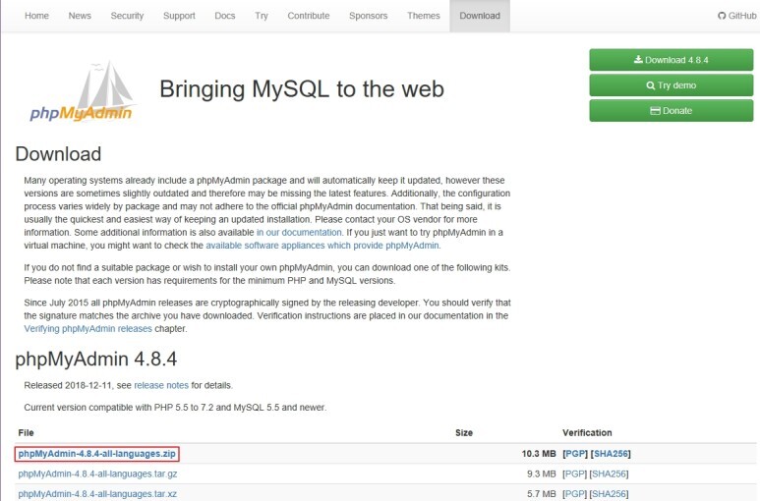Open PGP signature for tar.xz file
The height and width of the screenshot is (501, 760).
point(575,494)
